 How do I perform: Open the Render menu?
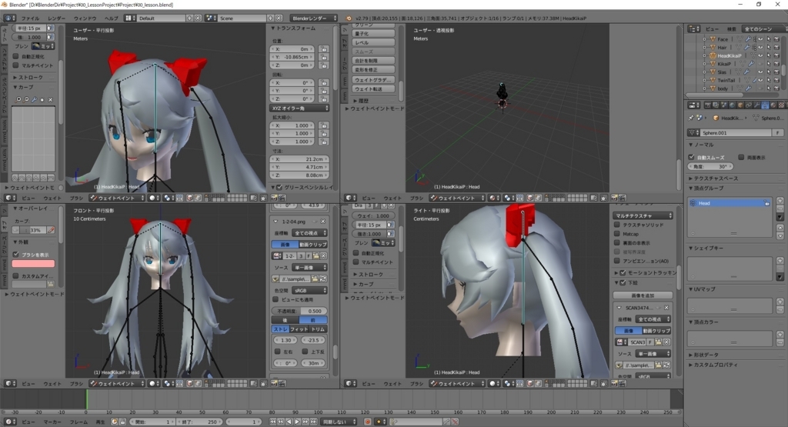56,18
